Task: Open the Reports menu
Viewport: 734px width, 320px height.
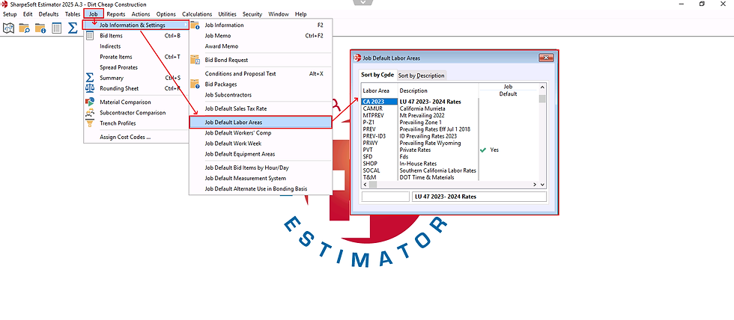Action: (116, 14)
